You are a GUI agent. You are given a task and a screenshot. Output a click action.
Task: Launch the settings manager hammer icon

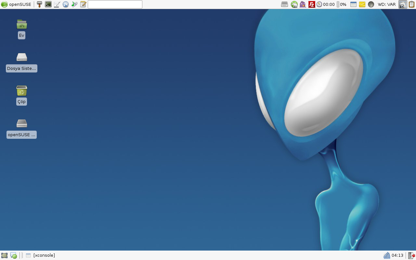[x=39, y=5]
